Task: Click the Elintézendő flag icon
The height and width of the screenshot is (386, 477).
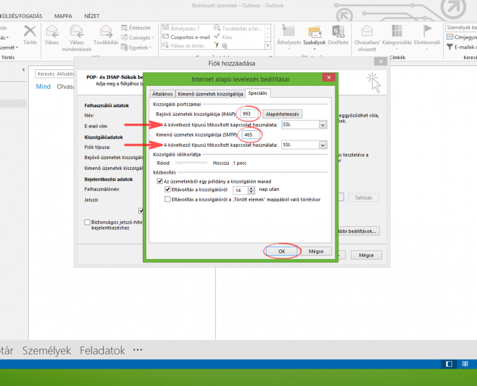Action: [426, 31]
